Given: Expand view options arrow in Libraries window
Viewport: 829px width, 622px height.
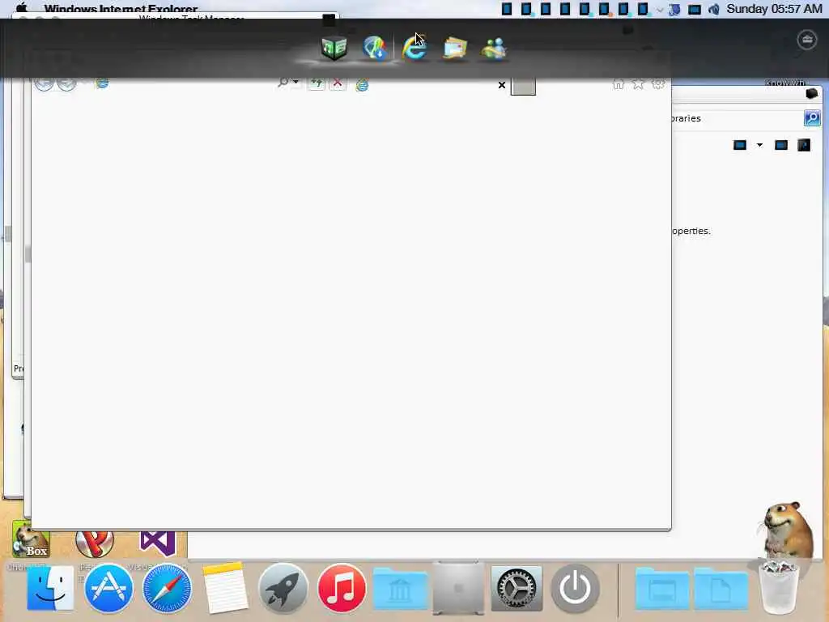Looking at the screenshot, I should (759, 145).
